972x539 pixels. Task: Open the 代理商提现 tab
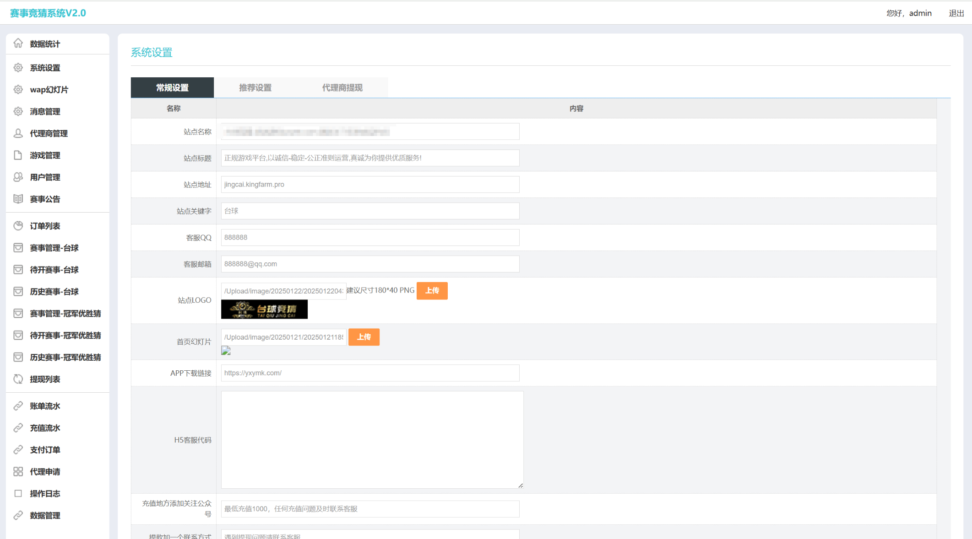tap(342, 88)
